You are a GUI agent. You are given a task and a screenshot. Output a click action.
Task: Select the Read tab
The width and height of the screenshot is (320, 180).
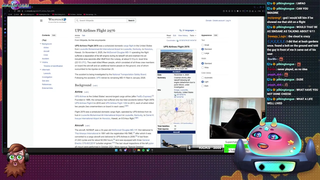coord(169,35)
